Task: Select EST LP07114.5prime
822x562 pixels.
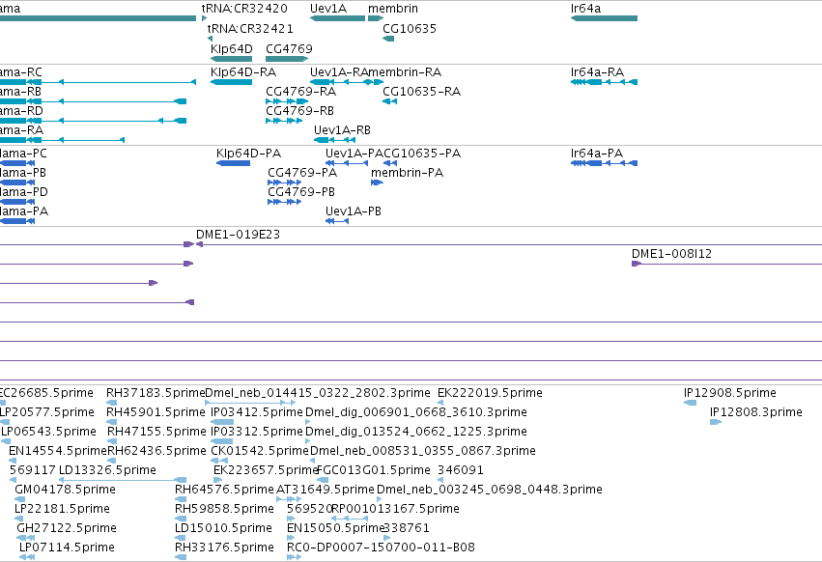Action: coord(27,557)
